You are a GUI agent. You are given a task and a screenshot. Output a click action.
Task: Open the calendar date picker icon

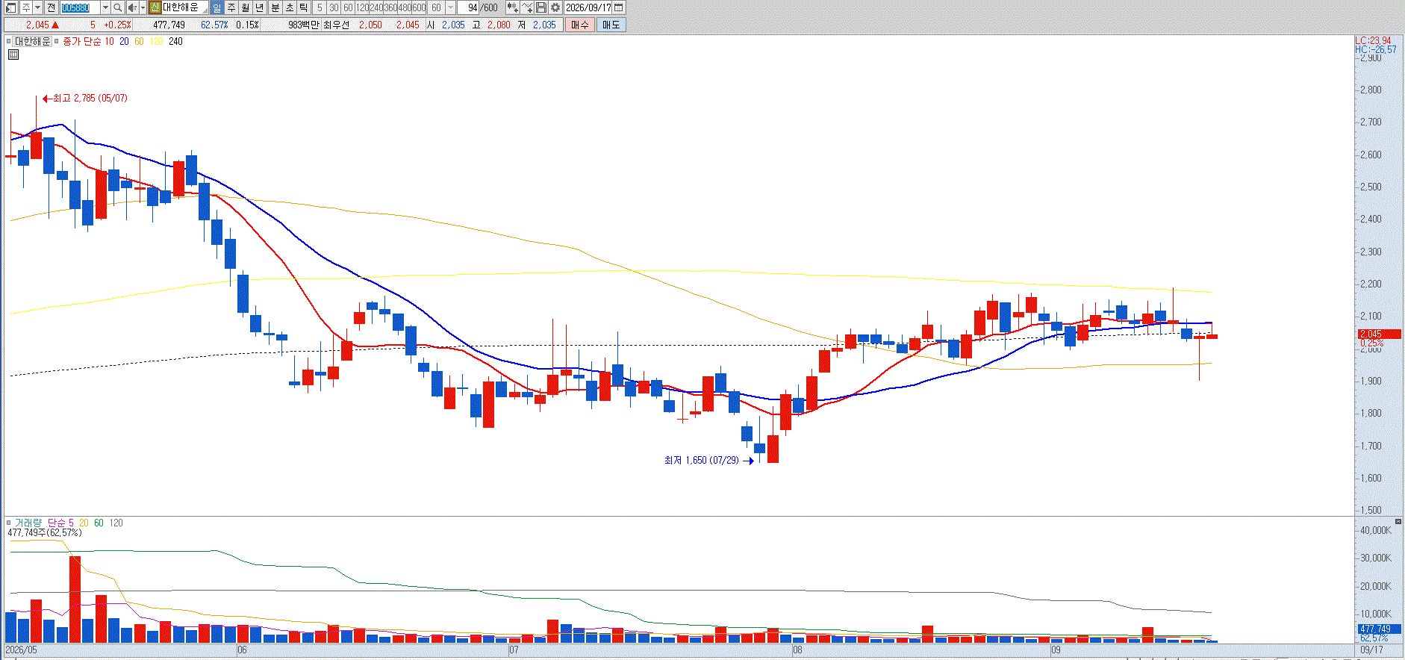coord(619,7)
